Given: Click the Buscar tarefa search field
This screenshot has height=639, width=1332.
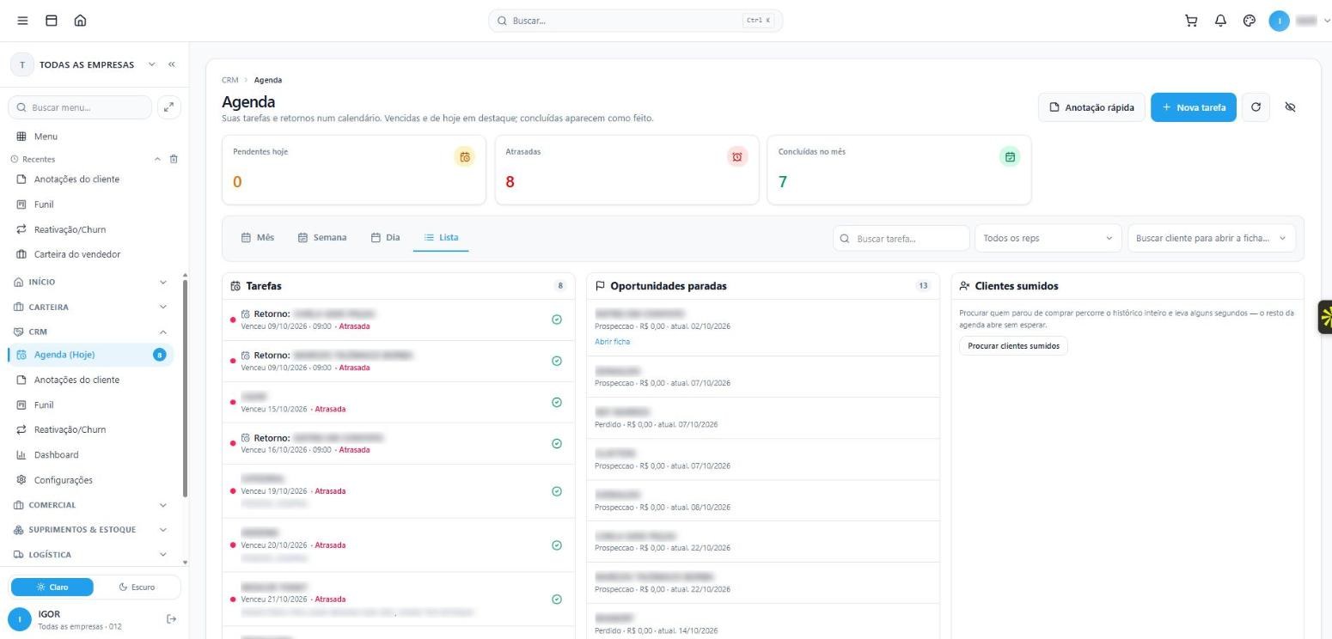Looking at the screenshot, I should tap(901, 238).
